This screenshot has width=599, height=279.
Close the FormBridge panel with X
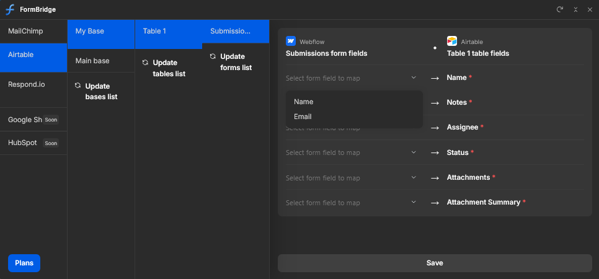coord(590,9)
